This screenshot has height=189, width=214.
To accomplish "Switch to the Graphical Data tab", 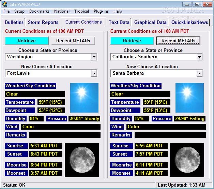I will coord(150,22).
